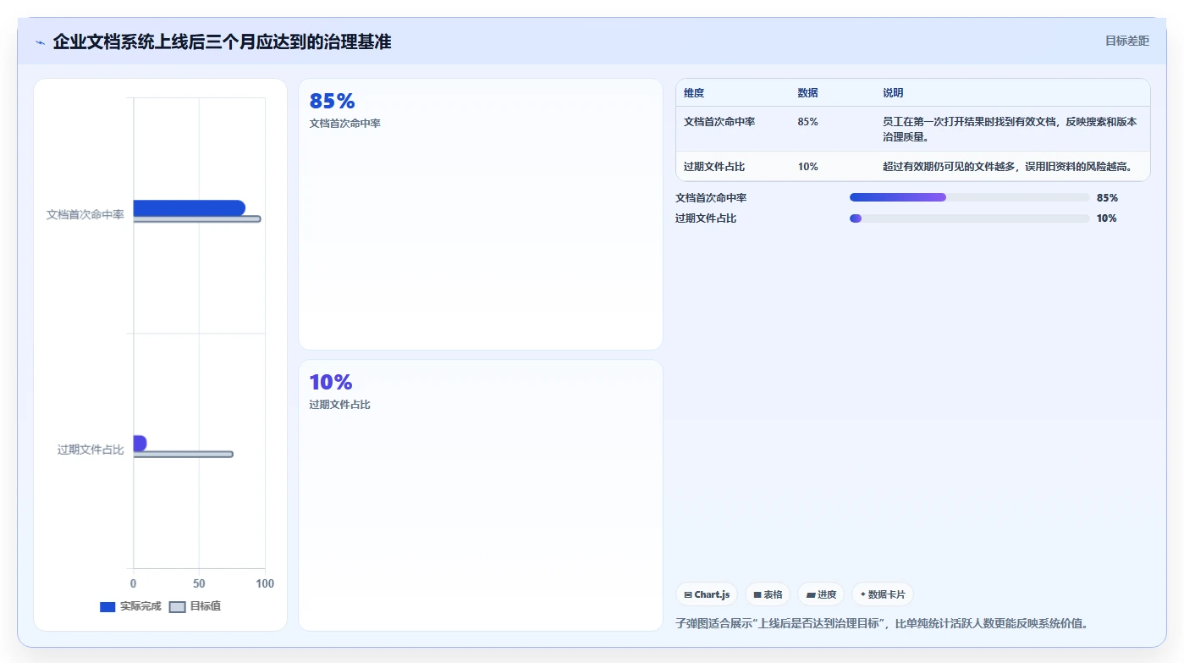Click description starting 员工在第一次打开结果时

coord(1010,129)
